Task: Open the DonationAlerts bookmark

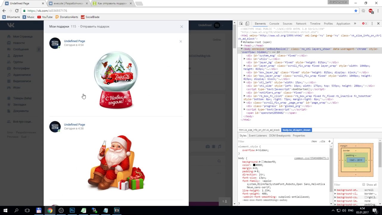Action: 67,17
